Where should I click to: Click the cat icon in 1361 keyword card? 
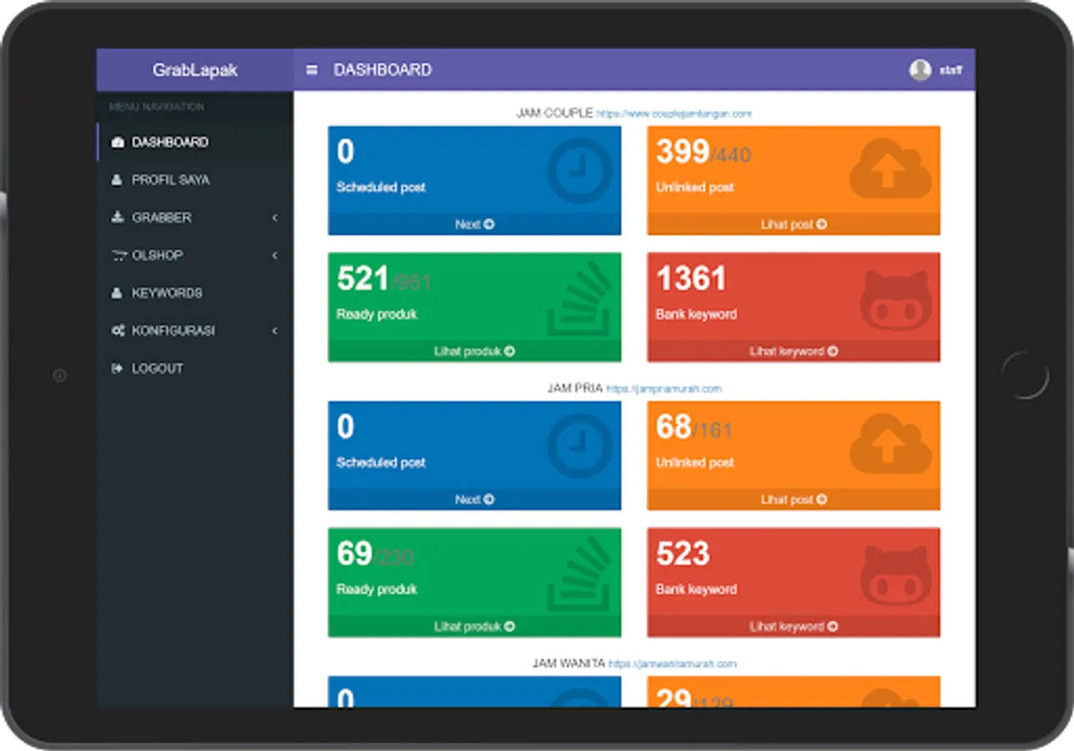point(895,300)
